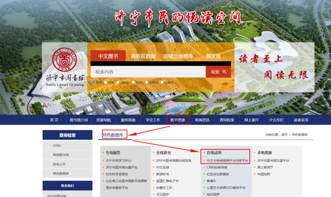Select the 作者 search radio option
Image resolution: width=331 pixels, height=197 pixels.
105,82
